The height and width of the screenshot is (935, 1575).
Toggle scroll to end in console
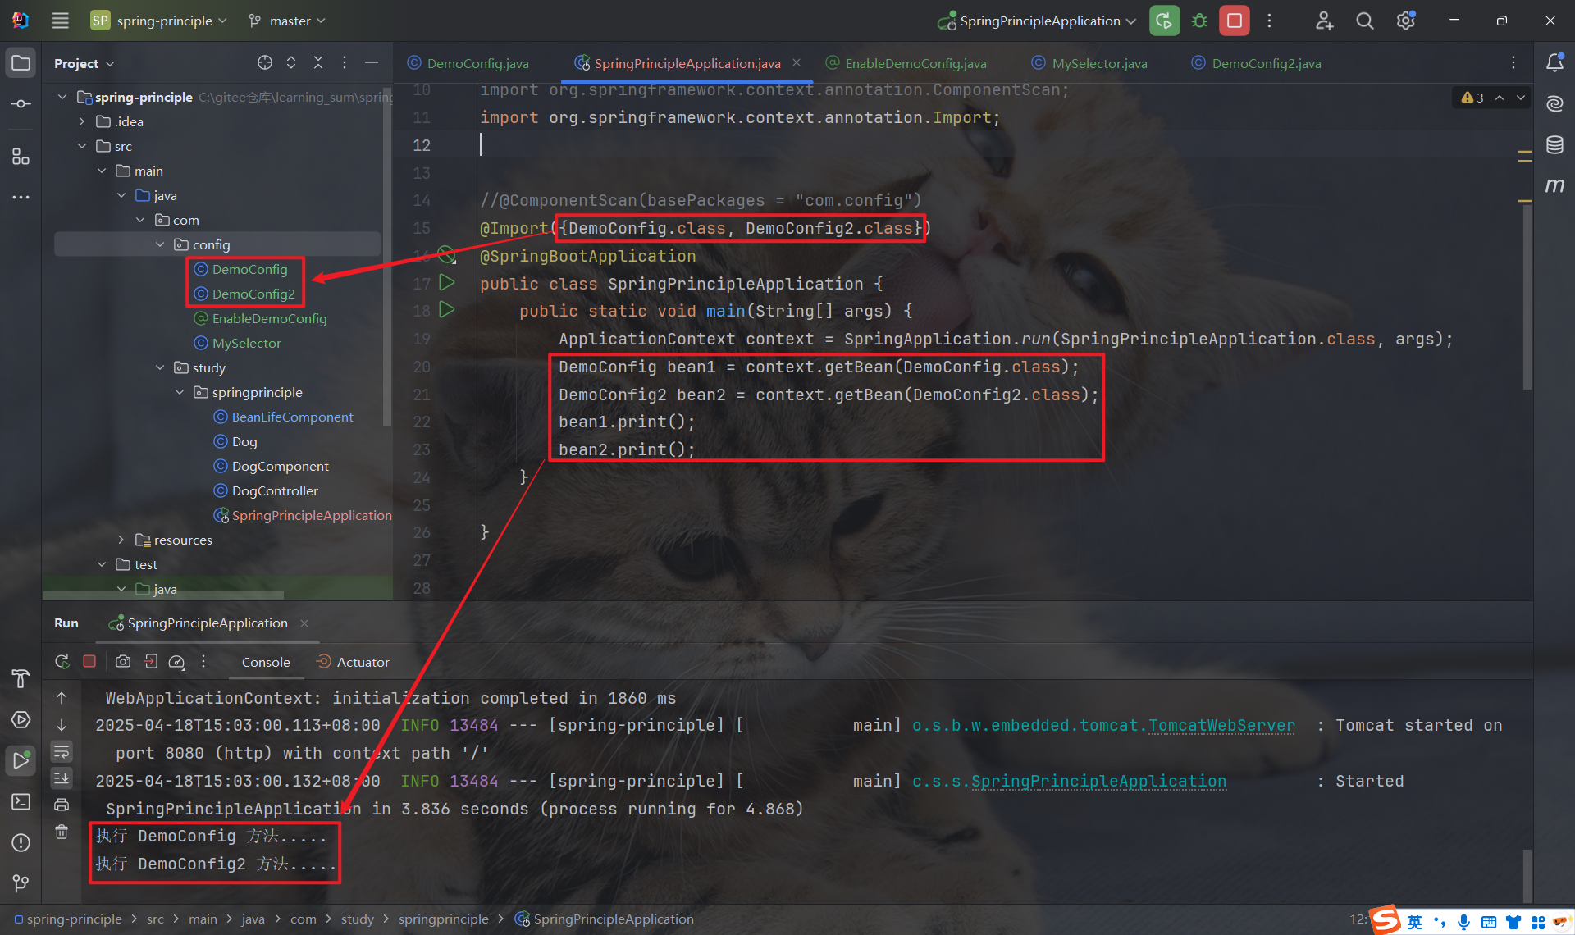tap(62, 778)
